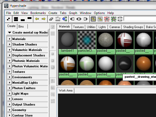
Task: Click the yellow previous graph arrow
Action: [x=37, y=19]
